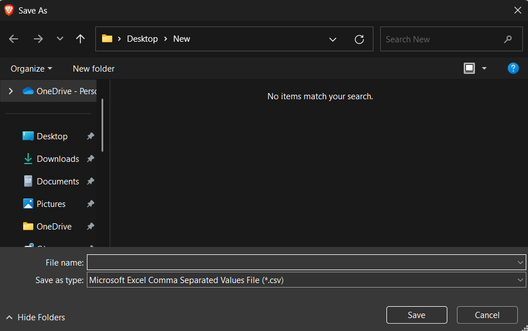Click the File name input field

click(301, 262)
